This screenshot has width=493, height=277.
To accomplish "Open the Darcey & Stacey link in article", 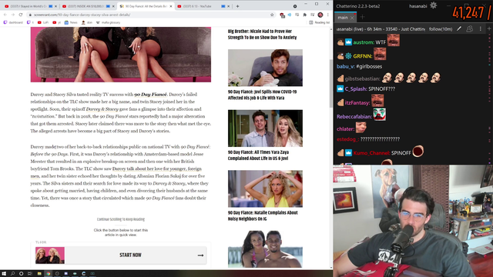I will click(102, 109).
